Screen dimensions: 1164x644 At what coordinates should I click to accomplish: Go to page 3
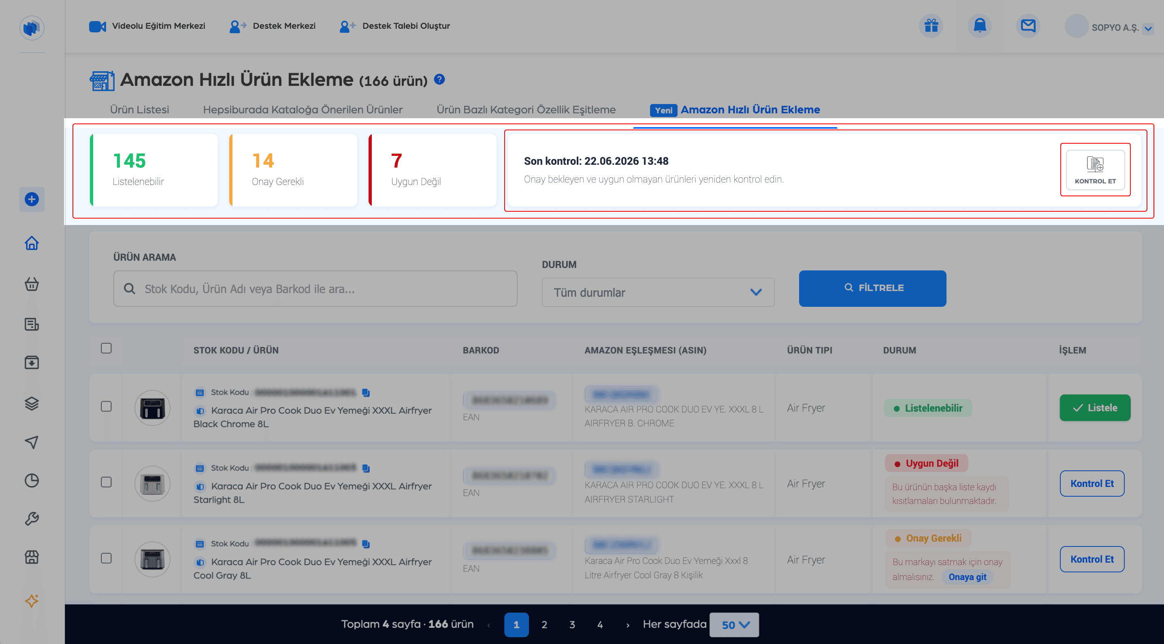click(571, 625)
